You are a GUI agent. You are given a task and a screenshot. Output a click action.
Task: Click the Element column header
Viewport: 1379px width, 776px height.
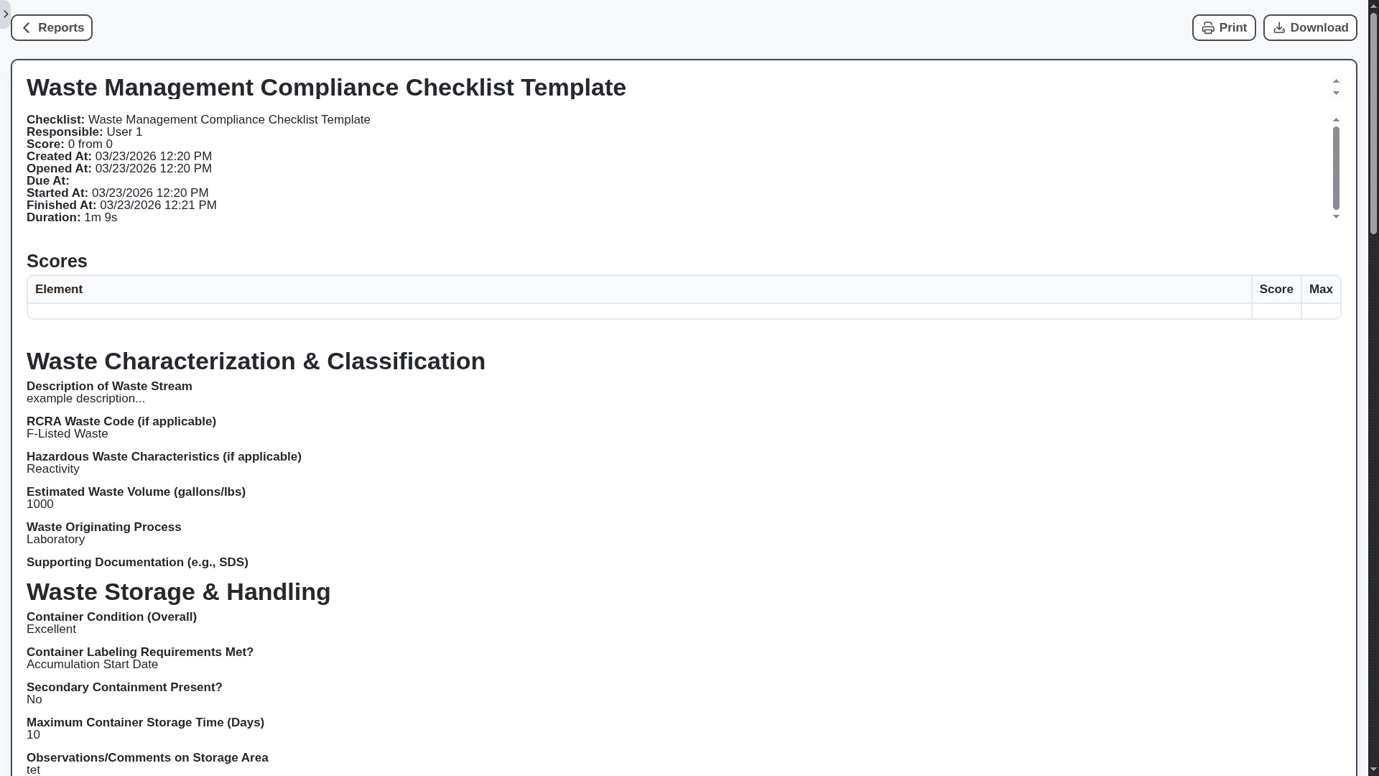click(x=59, y=290)
